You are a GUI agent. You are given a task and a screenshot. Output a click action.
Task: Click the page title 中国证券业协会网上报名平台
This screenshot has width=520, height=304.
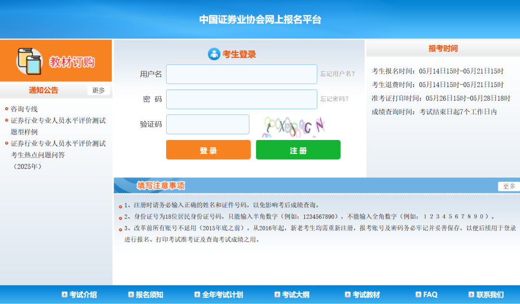260,20
